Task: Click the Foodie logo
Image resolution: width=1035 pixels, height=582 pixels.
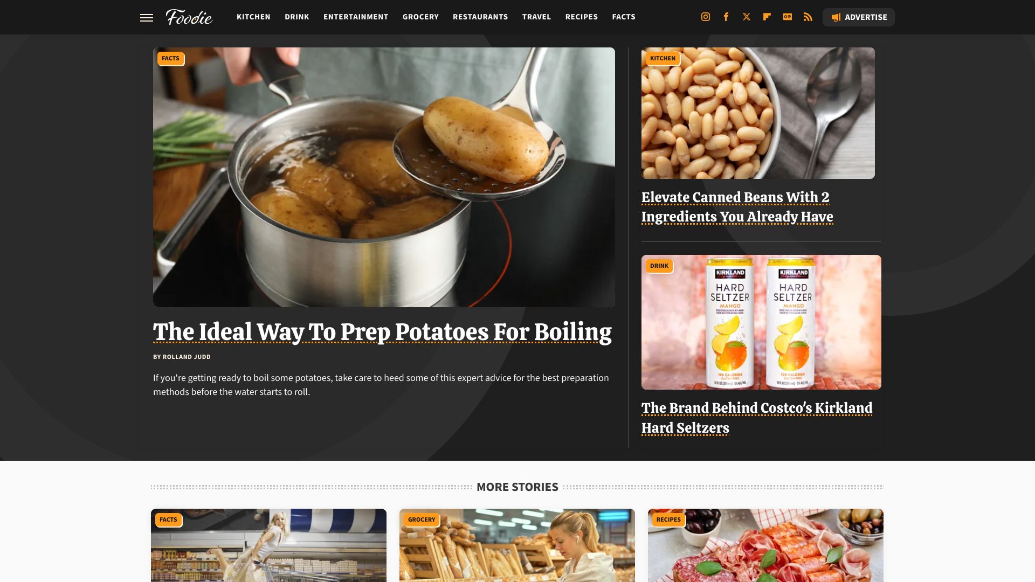Action: 189,17
